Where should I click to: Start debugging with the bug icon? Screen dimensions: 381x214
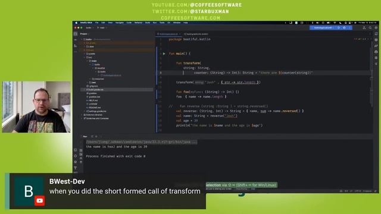coord(344,28)
